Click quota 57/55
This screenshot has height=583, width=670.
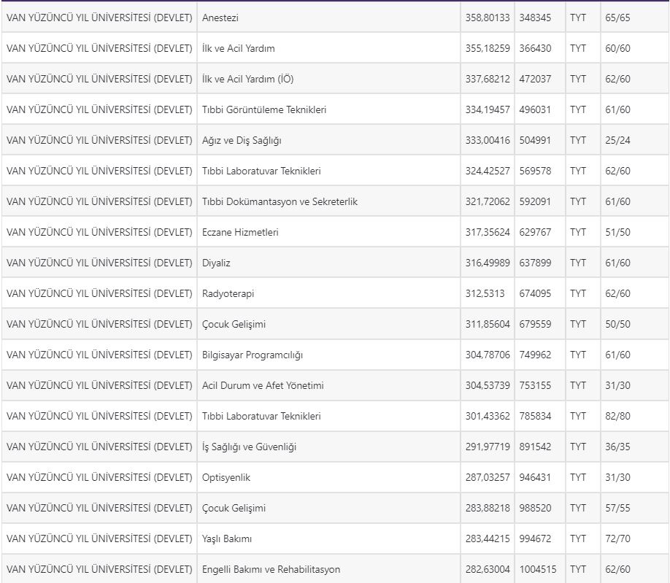point(617,509)
